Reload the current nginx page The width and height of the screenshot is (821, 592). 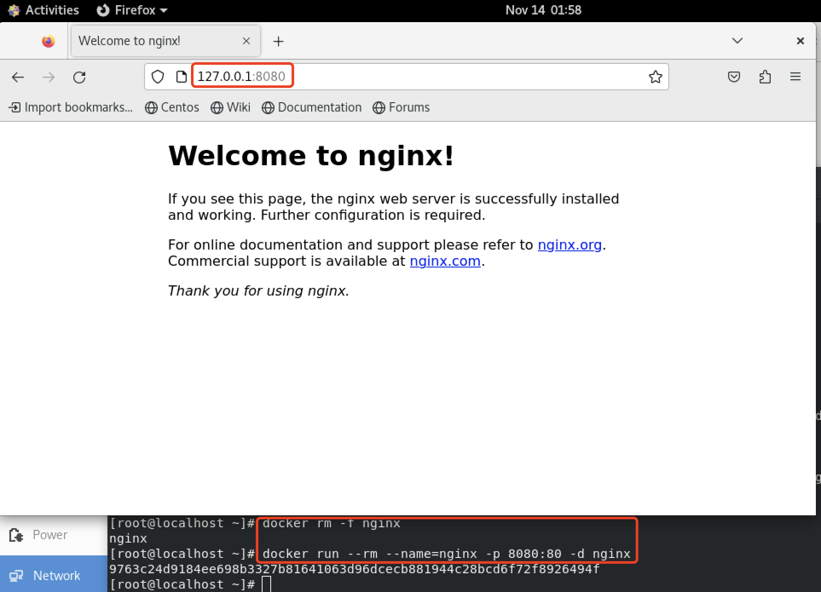(x=79, y=77)
